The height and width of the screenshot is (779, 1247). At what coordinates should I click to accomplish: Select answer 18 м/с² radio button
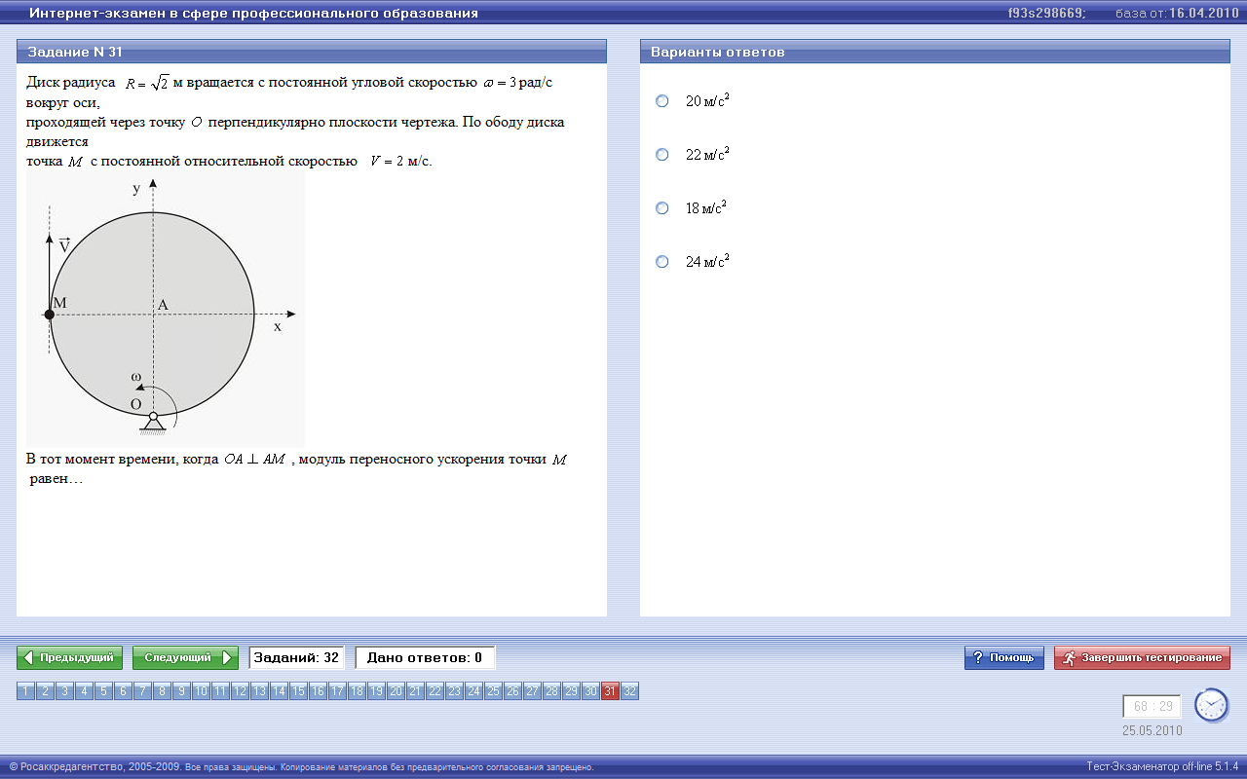click(x=662, y=208)
